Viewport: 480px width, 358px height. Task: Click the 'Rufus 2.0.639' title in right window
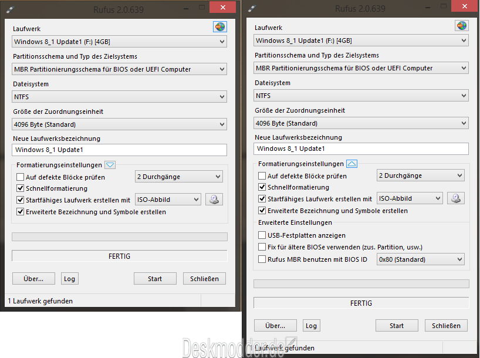click(360, 8)
